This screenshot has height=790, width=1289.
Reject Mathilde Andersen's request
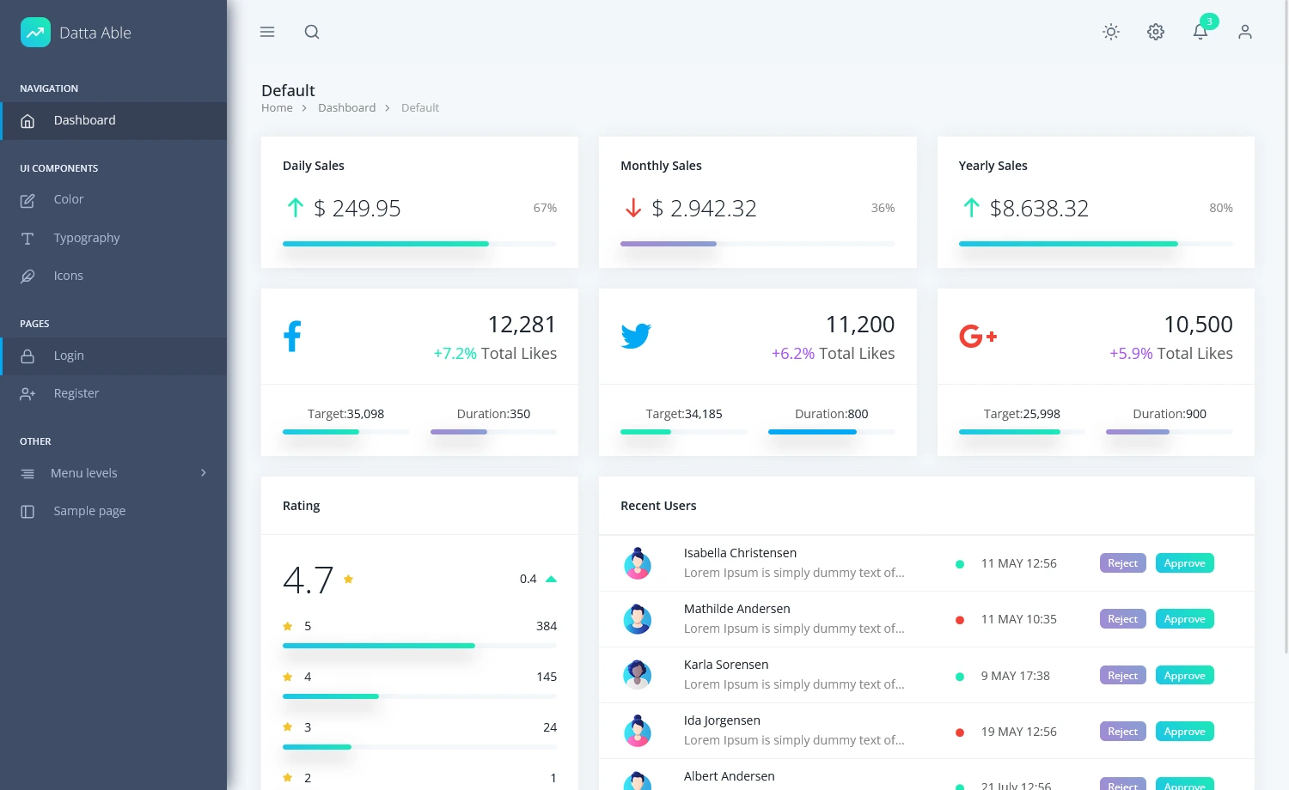pyautogui.click(x=1122, y=618)
